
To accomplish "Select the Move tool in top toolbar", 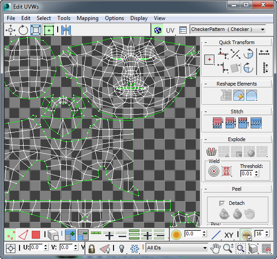I will pyautogui.click(x=10, y=30).
